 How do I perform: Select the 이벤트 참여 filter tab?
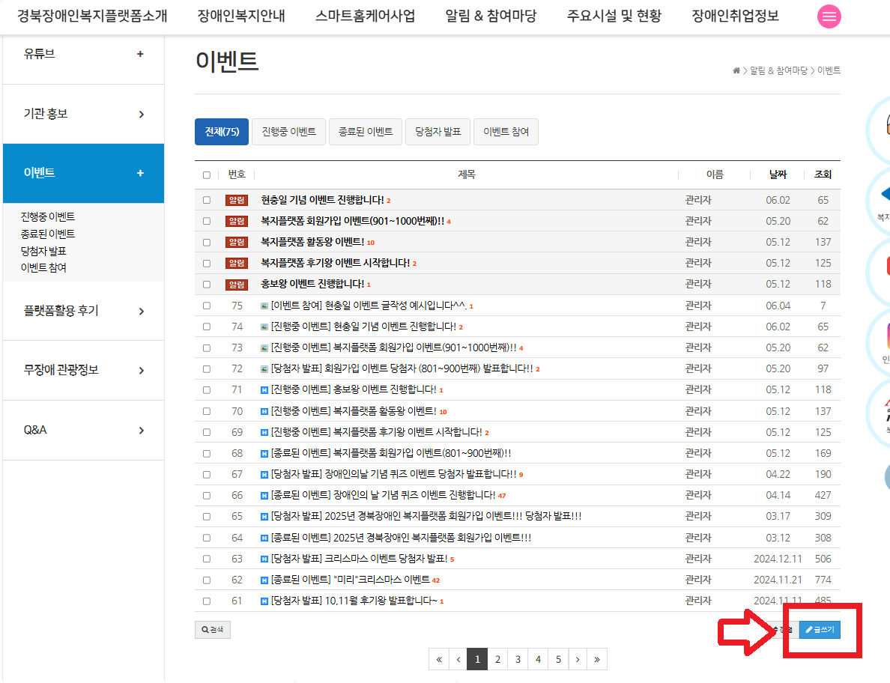pos(506,132)
